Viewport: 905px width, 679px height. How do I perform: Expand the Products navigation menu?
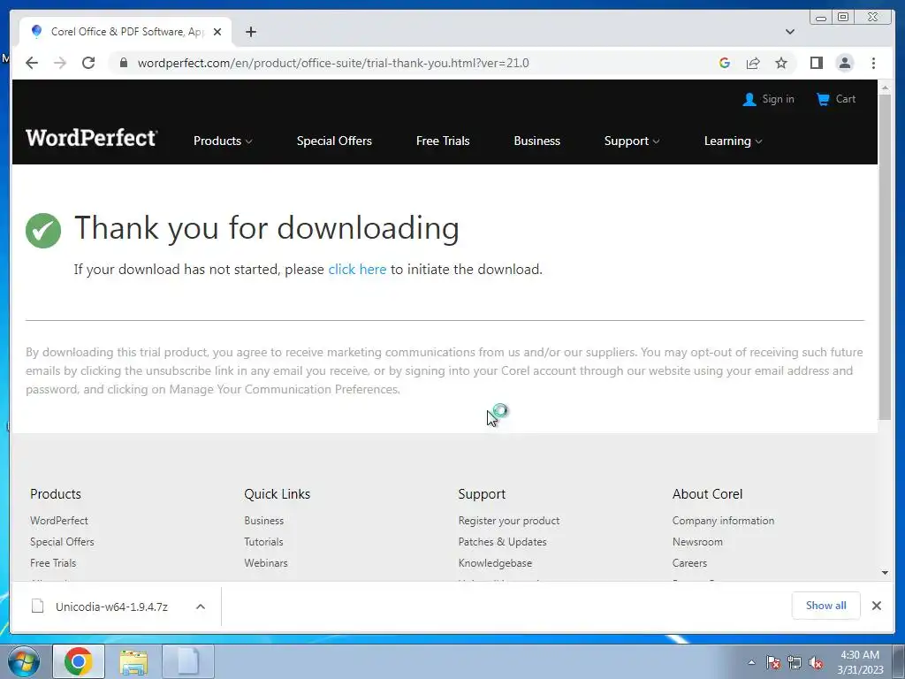(x=223, y=141)
